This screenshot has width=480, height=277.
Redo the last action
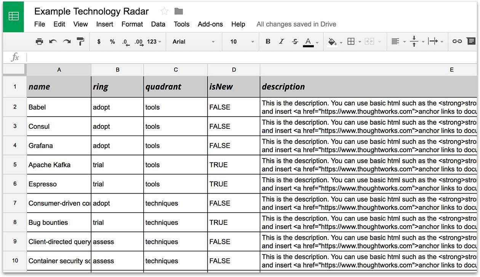tap(67, 42)
